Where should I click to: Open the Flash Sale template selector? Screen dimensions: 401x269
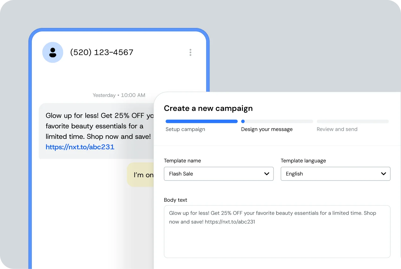pyautogui.click(x=218, y=174)
